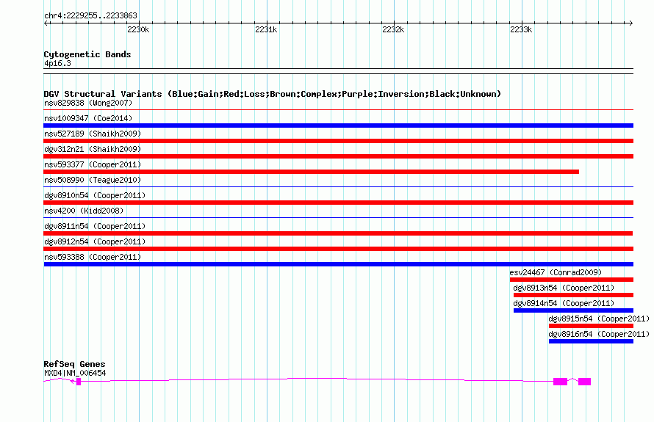Select the nsv4200 (Kidd2008) label
Image resolution: width=654 pixels, height=422 pixels.
(84, 211)
